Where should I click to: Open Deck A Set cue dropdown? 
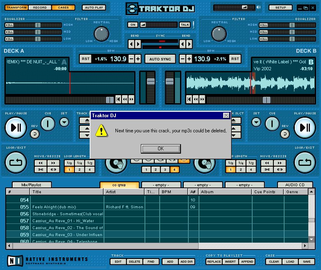coord(64,123)
